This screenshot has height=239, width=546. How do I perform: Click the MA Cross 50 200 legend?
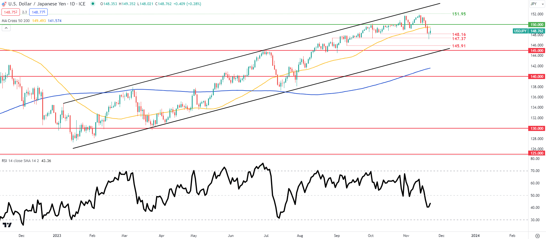[16, 21]
